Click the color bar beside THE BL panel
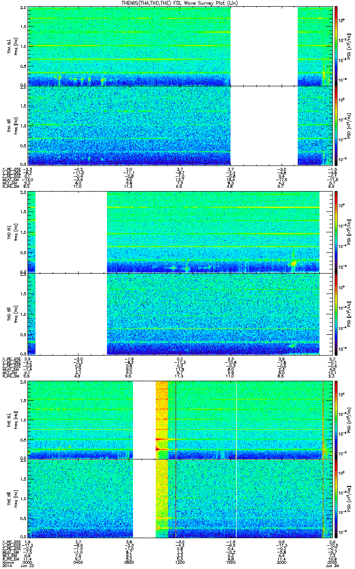This screenshot has height=569, width=355. [336, 420]
